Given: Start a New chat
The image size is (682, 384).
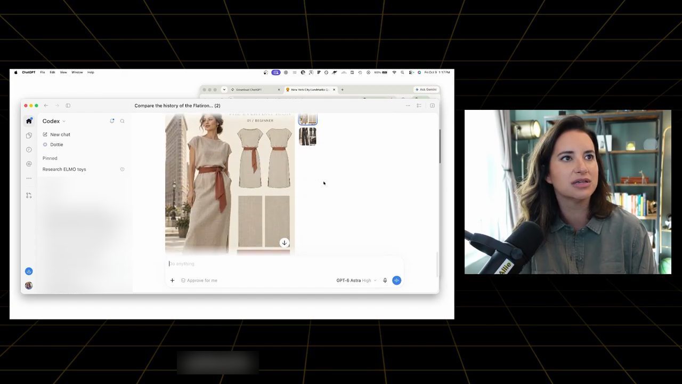Looking at the screenshot, I should point(56,134).
